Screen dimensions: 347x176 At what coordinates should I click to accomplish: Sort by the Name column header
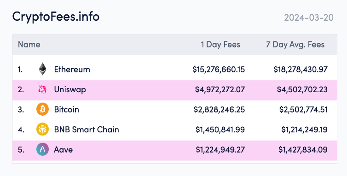[29, 45]
